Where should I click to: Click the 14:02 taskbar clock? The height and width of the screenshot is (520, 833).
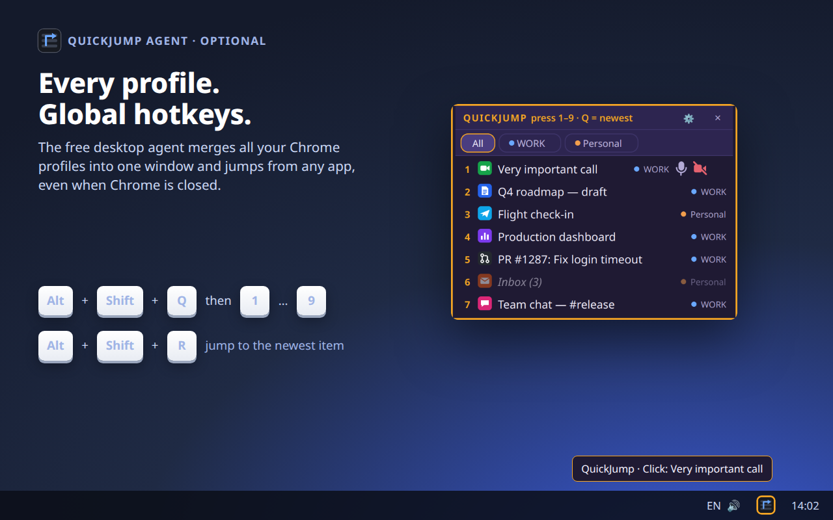805,506
